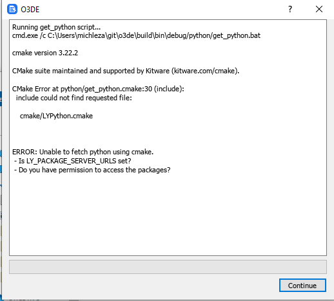
Task: Click 'include could not find requested file:' text
Action: 74,98
